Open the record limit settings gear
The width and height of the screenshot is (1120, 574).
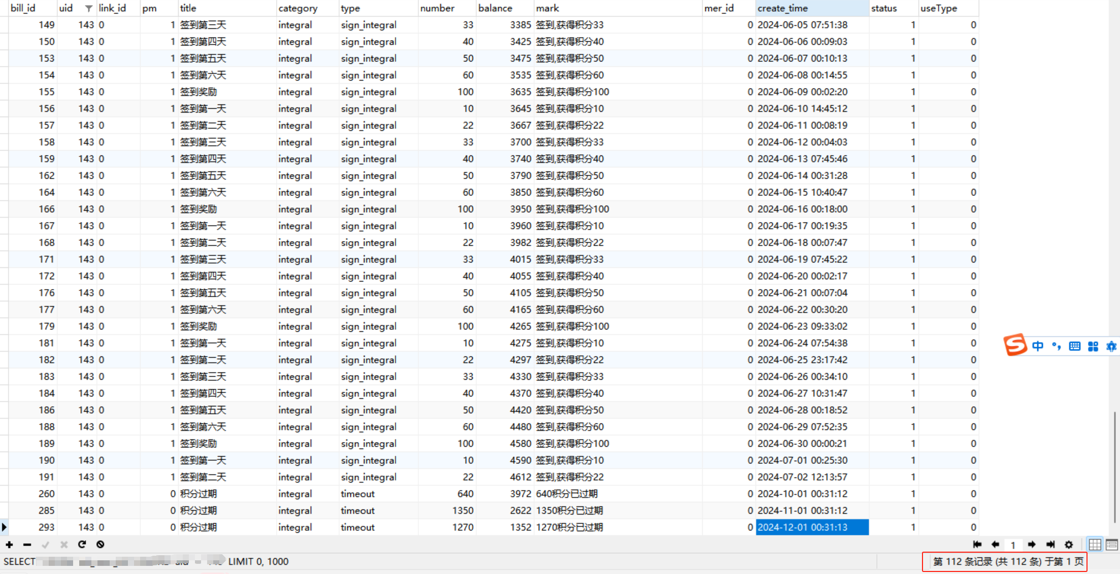(x=1069, y=545)
